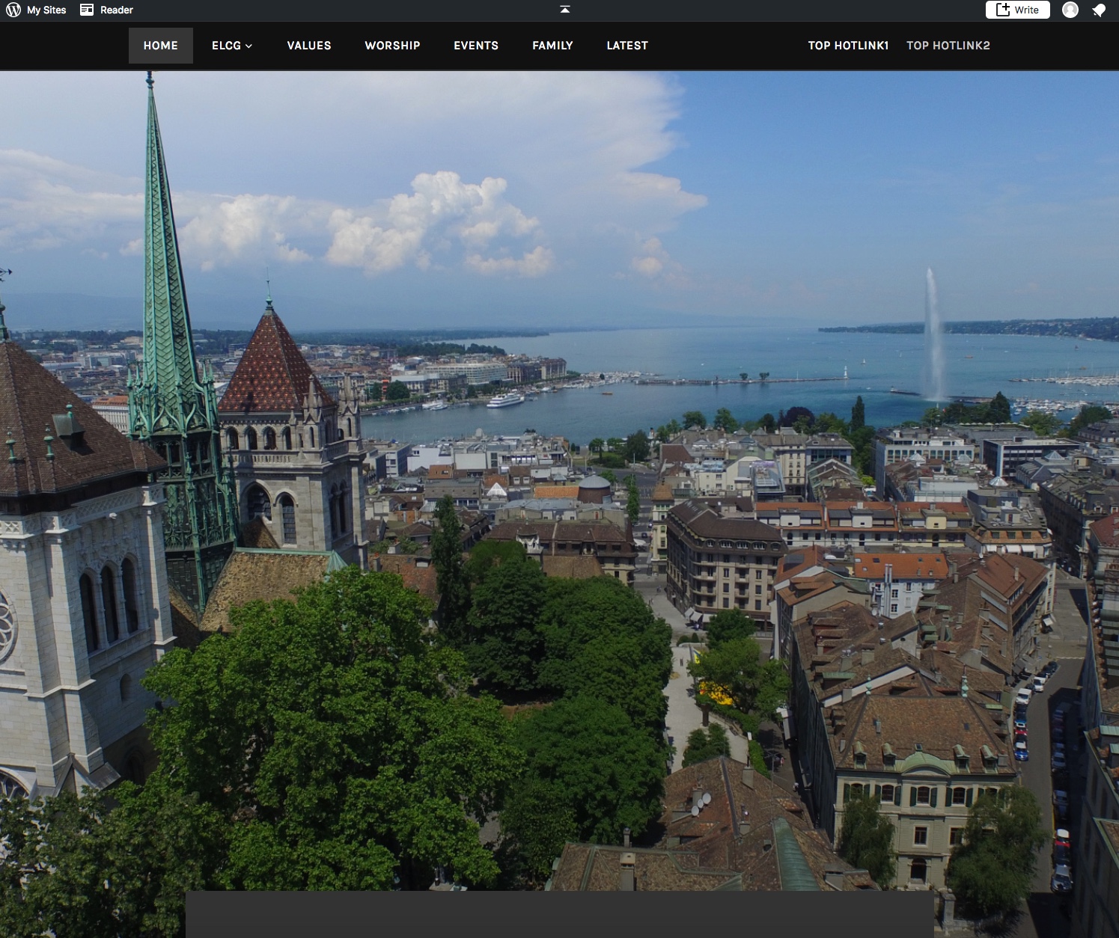Select the HOME menu item
Screen dimensions: 1119x938
(161, 46)
